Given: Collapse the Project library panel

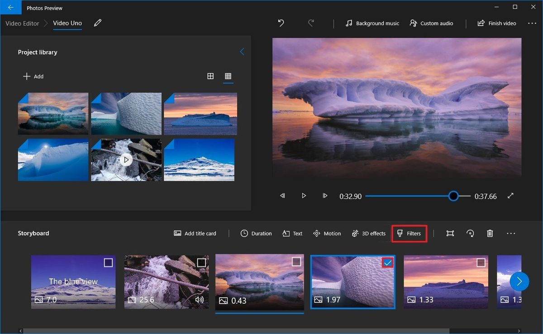Looking at the screenshot, I should tap(242, 52).
